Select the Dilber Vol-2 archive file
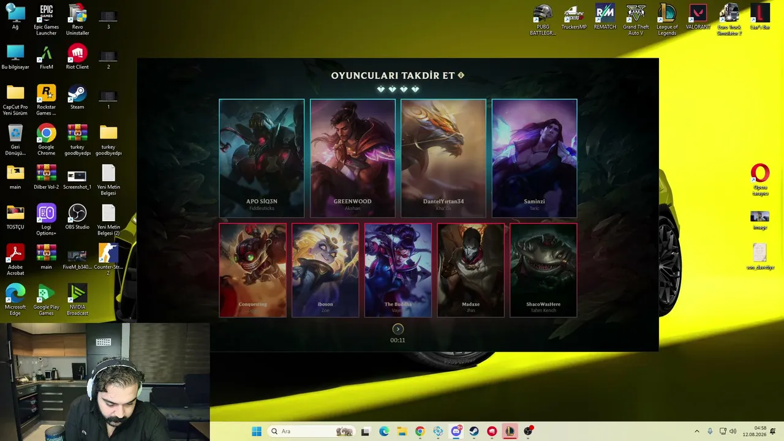Viewport: 784px width, 441px height. point(46,177)
